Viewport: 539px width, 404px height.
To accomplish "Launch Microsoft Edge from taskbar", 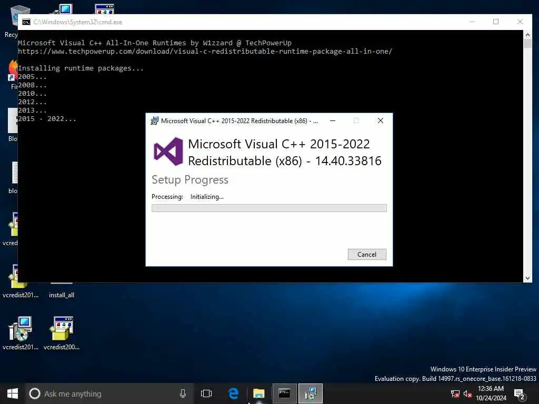I will point(233,393).
